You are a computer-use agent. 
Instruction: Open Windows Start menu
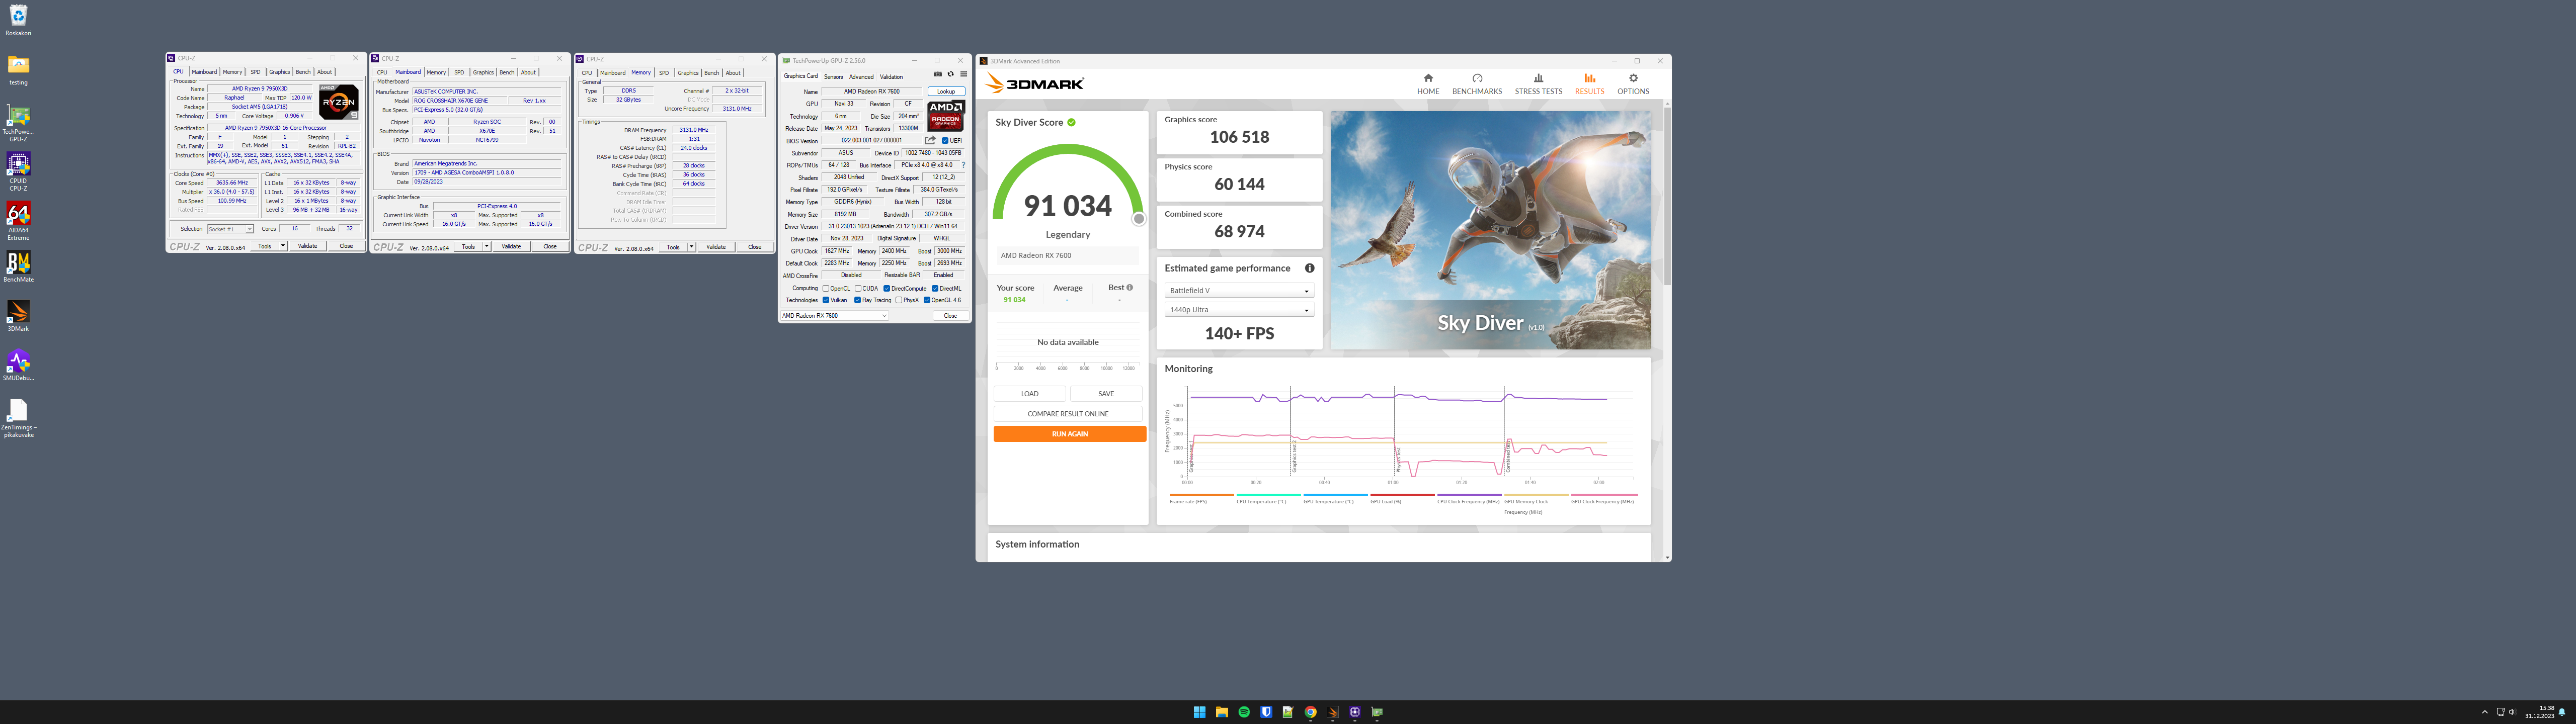[x=1199, y=712]
